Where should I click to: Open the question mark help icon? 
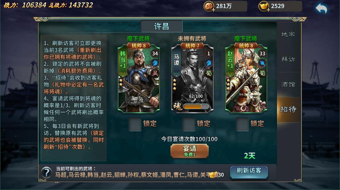pos(46,172)
